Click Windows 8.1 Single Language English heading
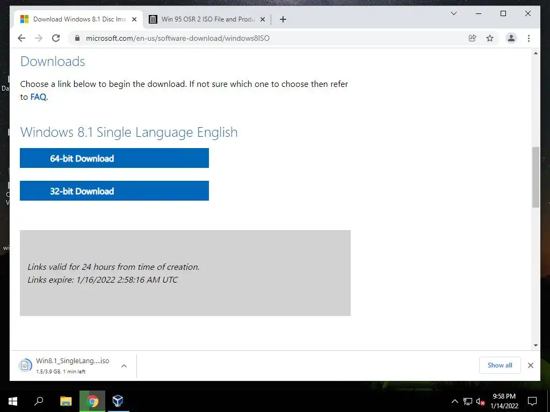550x412 pixels. click(129, 132)
